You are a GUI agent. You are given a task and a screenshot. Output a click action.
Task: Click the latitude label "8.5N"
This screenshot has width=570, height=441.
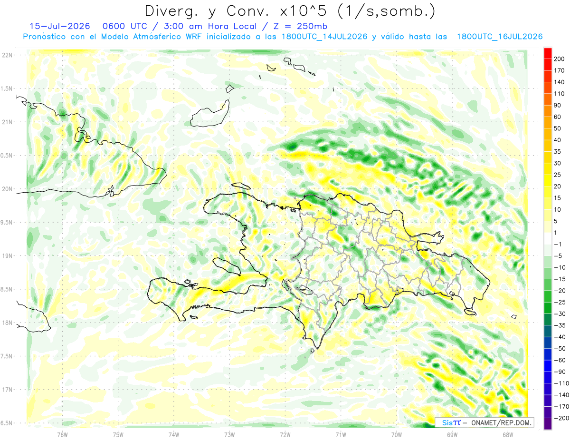point(7,289)
